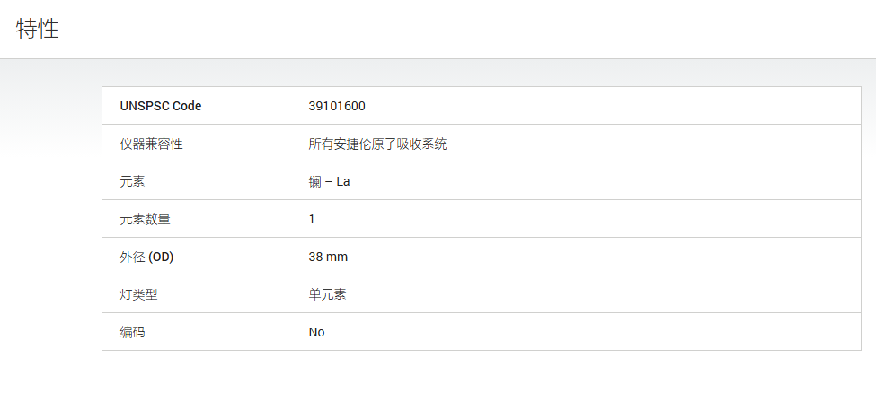The height and width of the screenshot is (402, 876).
Task: Select the 元素 row label
Action: (132, 181)
